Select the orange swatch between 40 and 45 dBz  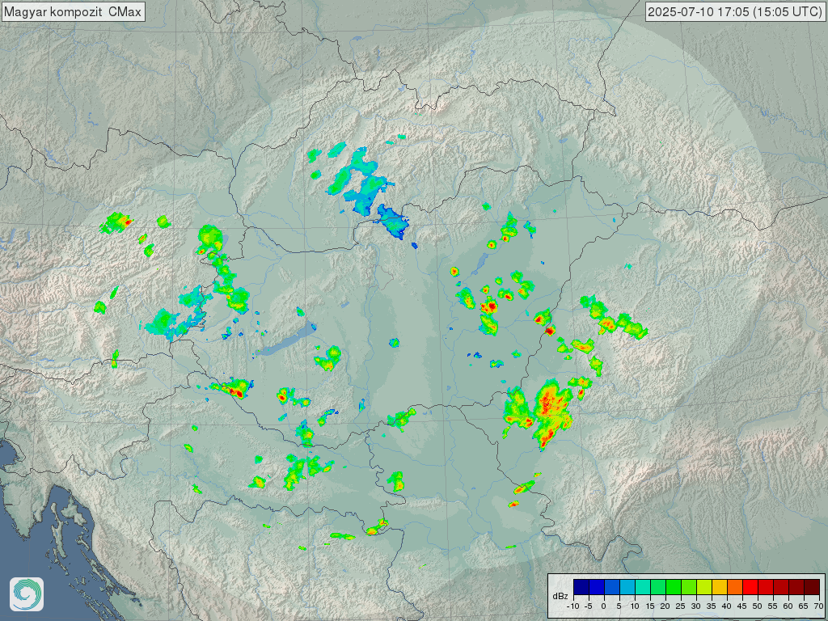(735, 587)
